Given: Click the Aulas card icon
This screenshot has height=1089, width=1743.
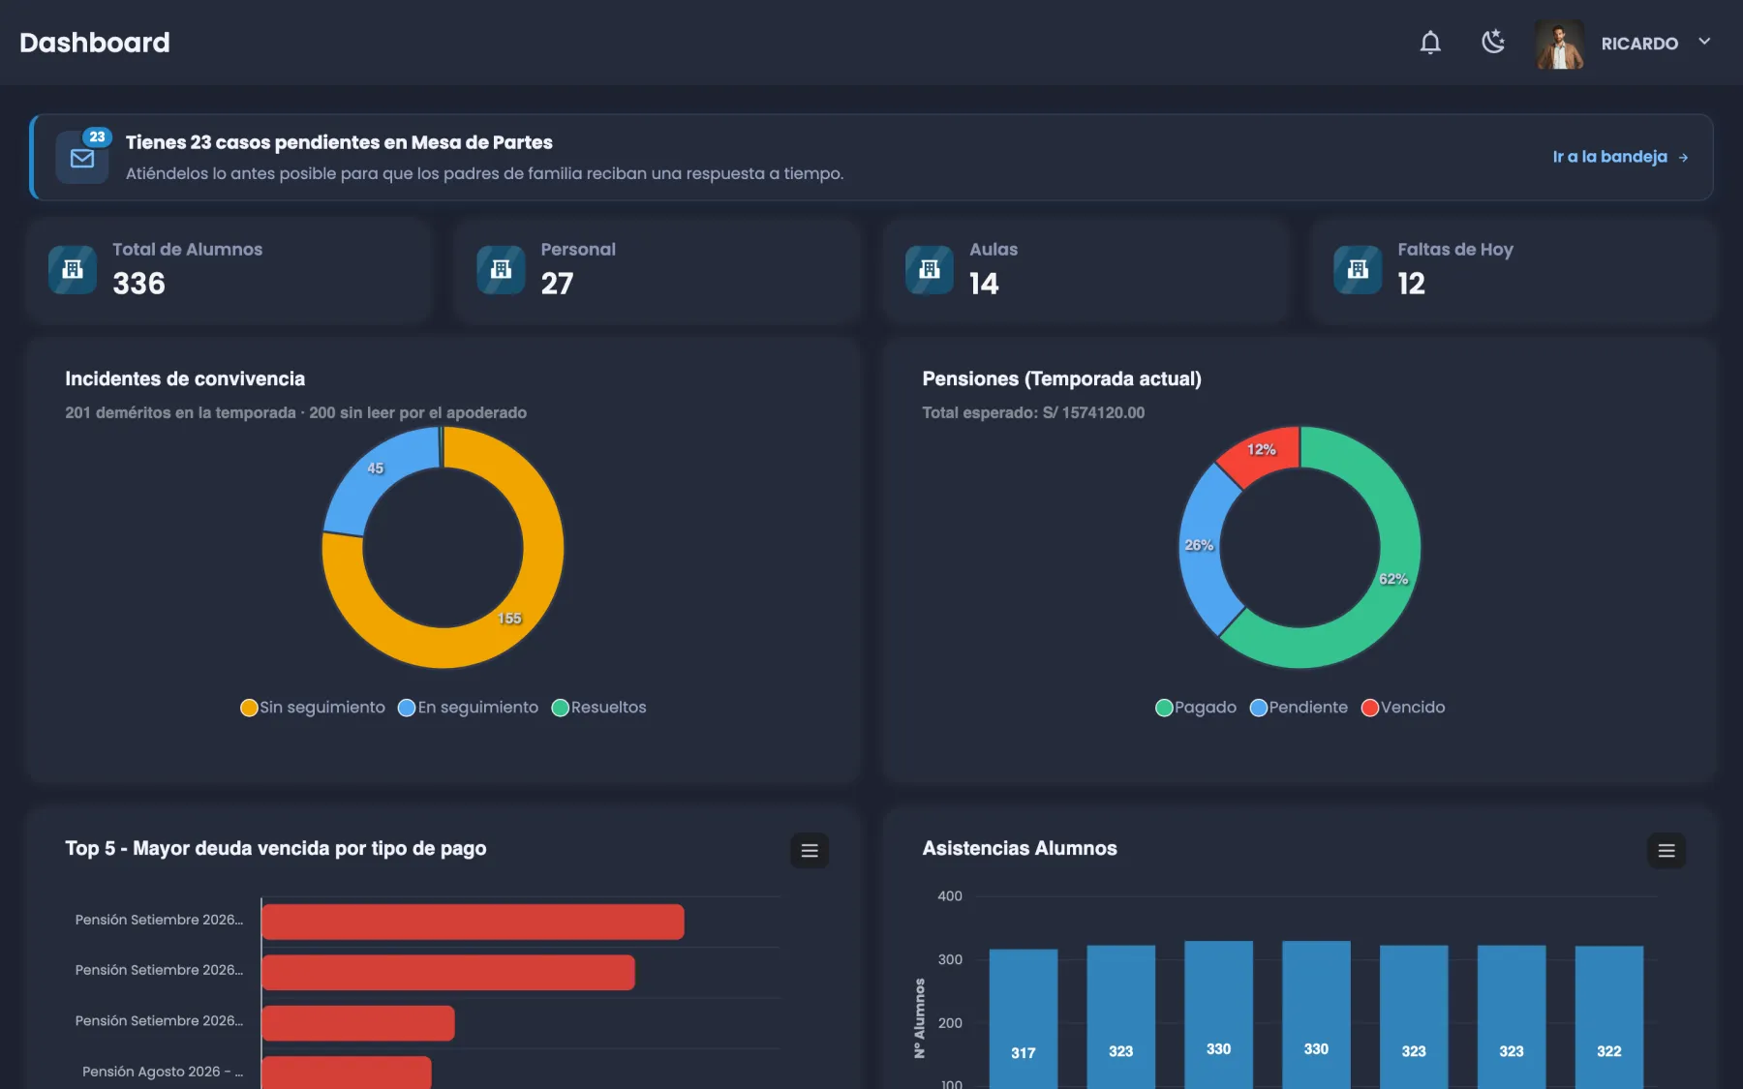Looking at the screenshot, I should [930, 269].
